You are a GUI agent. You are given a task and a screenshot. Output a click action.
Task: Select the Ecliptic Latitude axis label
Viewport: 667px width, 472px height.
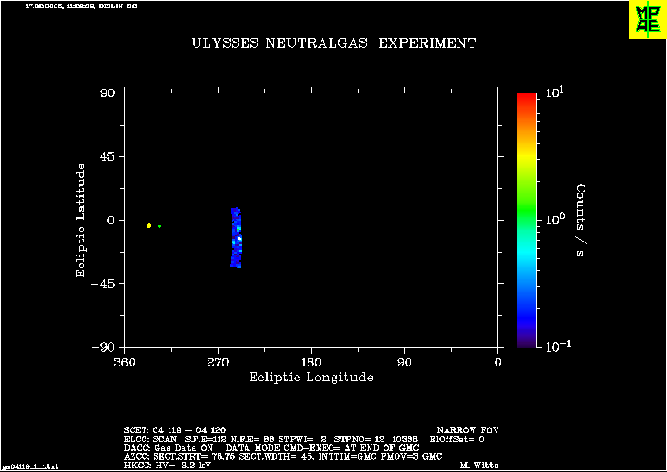pyautogui.click(x=81, y=220)
